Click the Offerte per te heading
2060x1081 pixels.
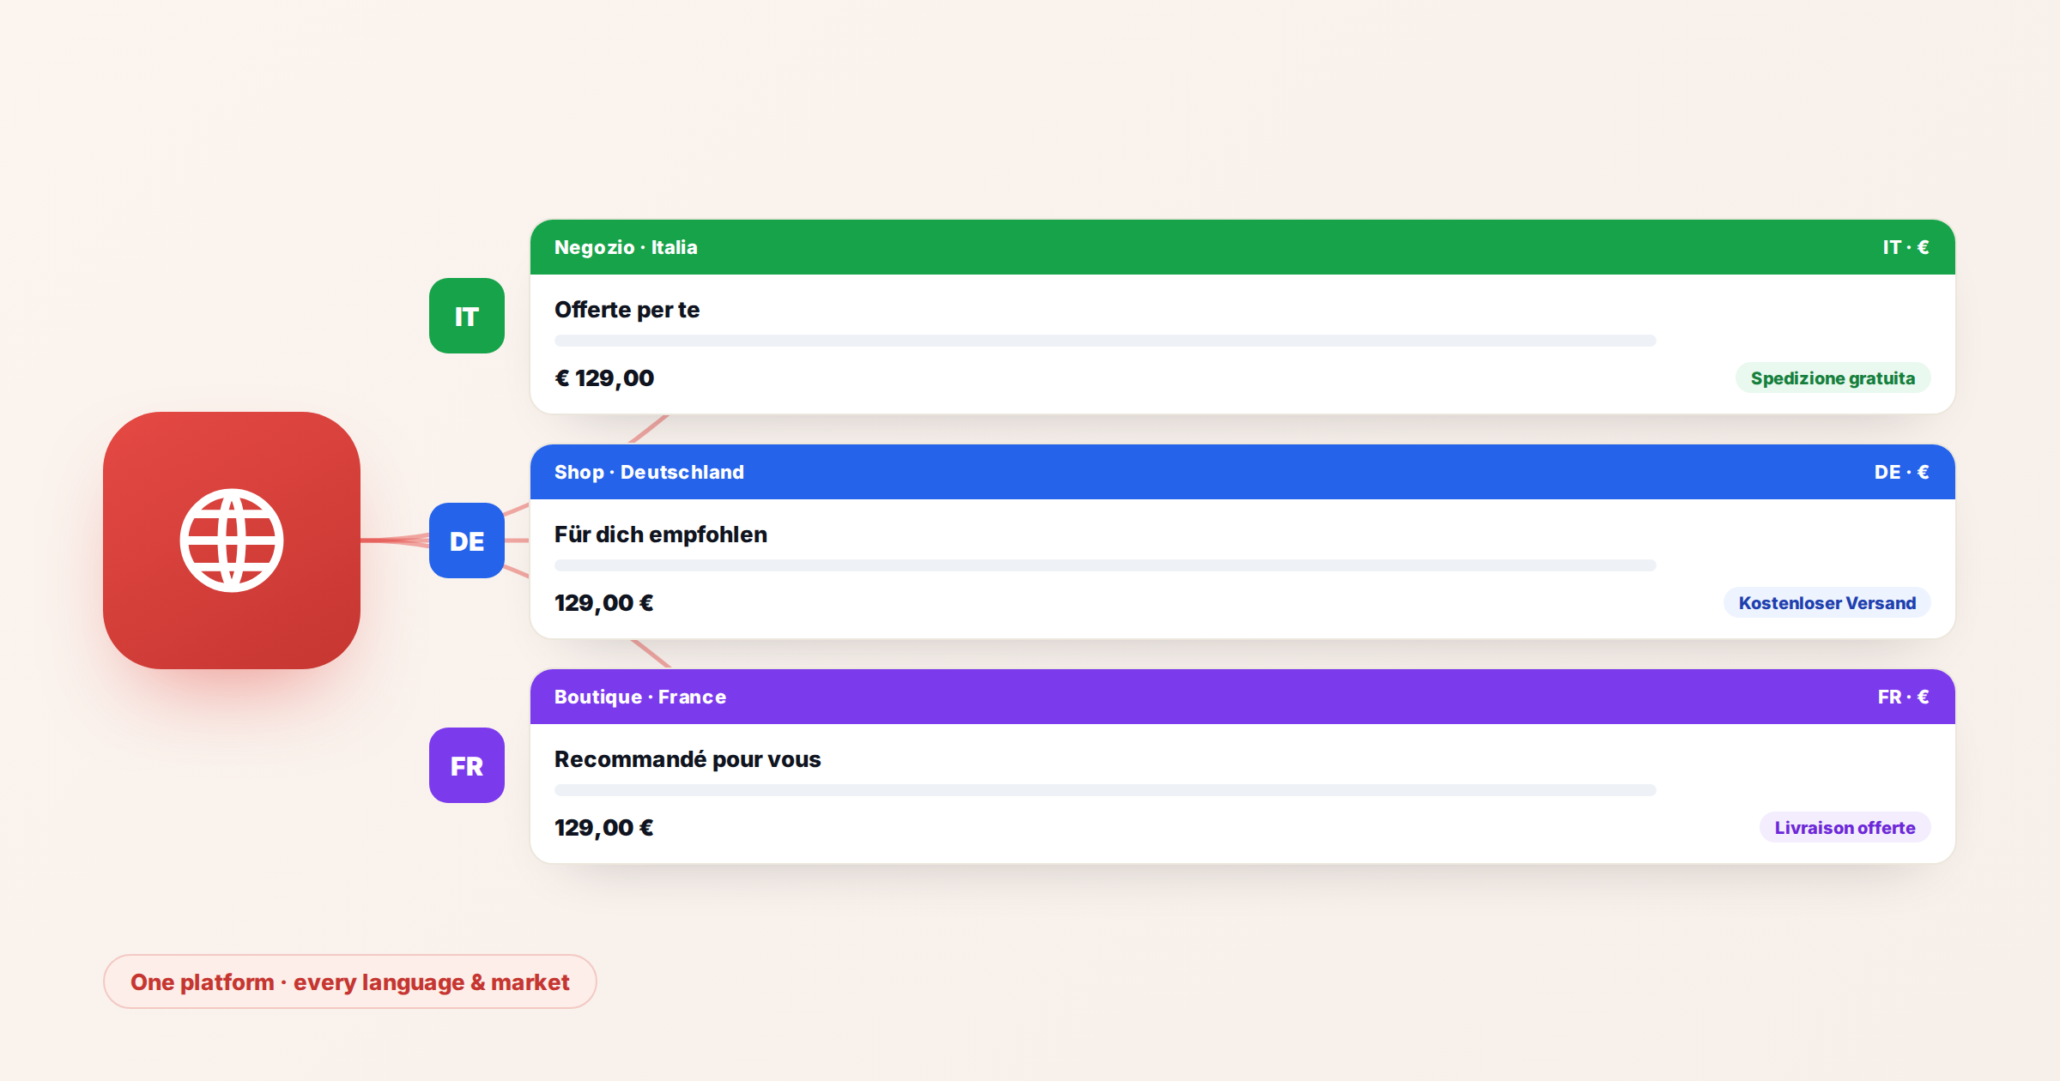tap(627, 310)
